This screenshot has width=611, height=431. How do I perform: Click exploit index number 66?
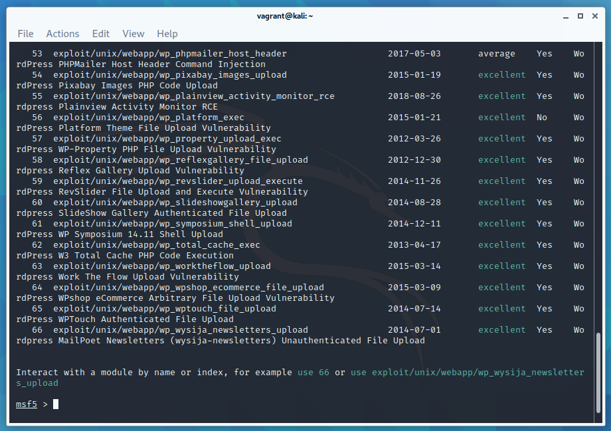coord(37,329)
